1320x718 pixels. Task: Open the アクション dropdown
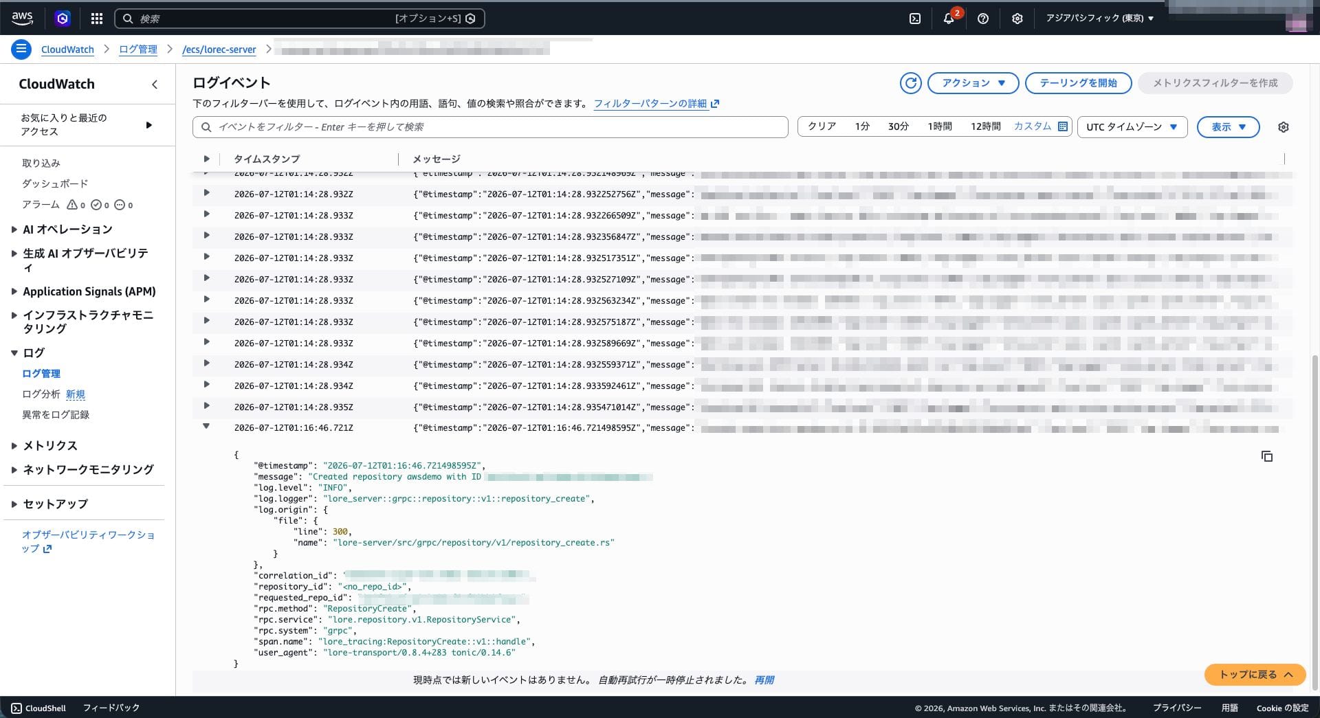973,83
